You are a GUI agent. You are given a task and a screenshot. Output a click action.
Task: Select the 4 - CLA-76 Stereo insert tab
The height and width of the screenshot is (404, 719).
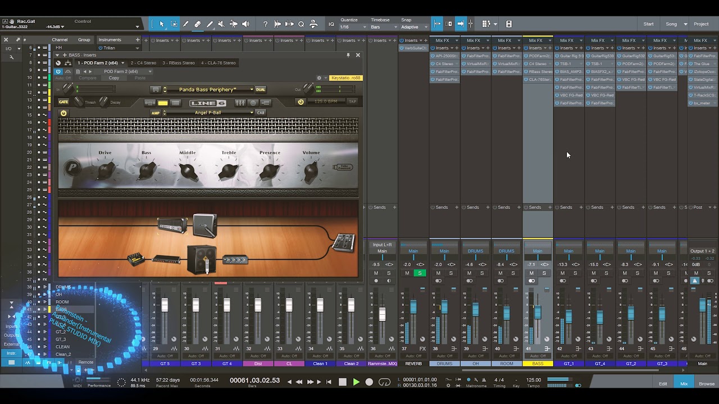pyautogui.click(x=218, y=63)
